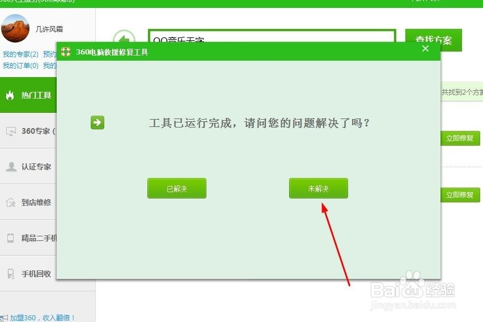
Task: Select the 认证专家 sidebar item
Action: (x=28, y=167)
